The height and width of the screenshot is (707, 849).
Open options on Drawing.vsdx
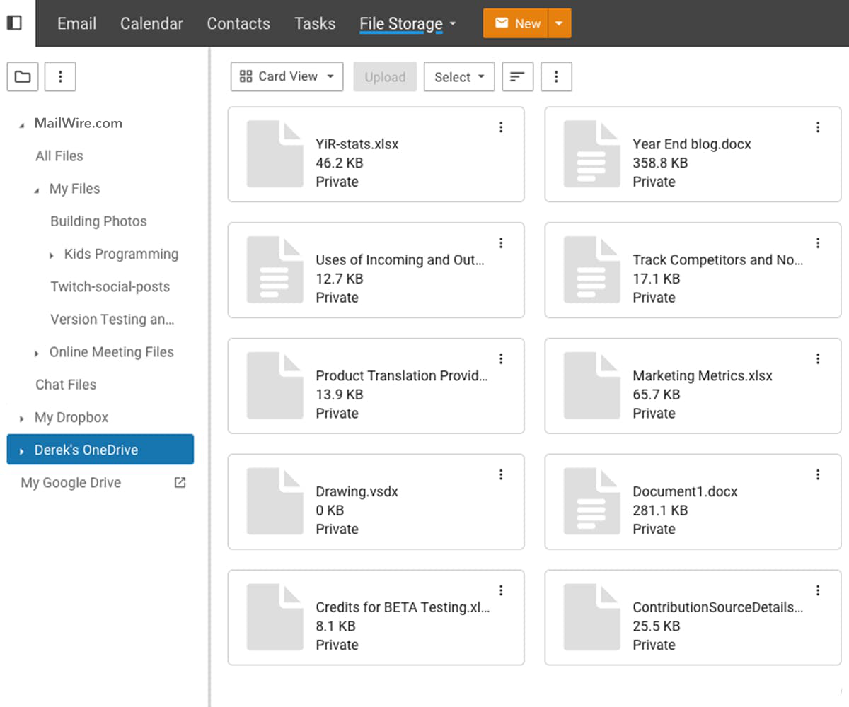[x=501, y=474]
